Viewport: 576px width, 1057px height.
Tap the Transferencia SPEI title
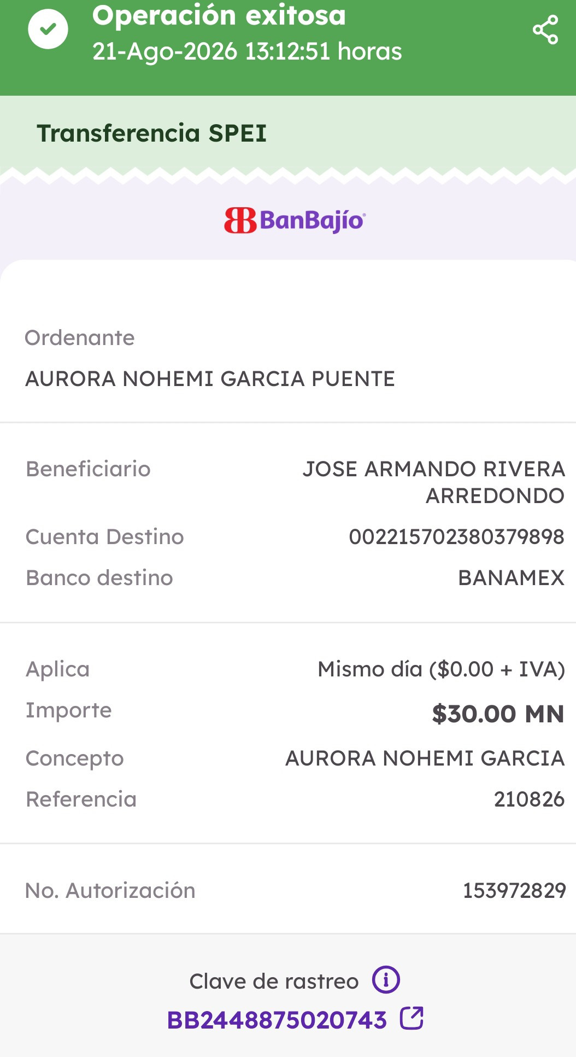pos(152,133)
